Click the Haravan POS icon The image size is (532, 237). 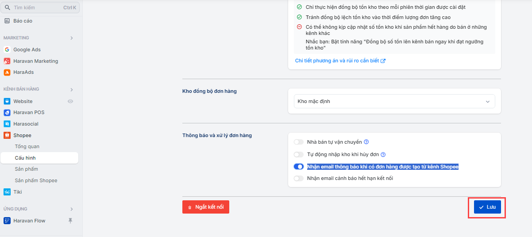[7, 112]
